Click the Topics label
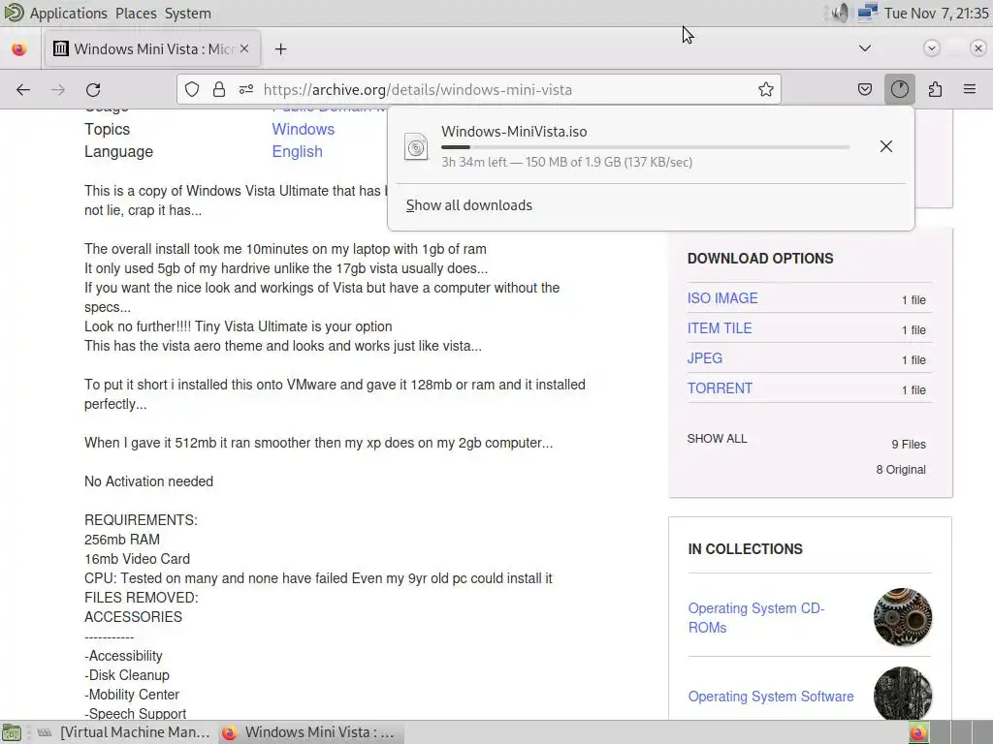Image resolution: width=993 pixels, height=744 pixels. [107, 129]
